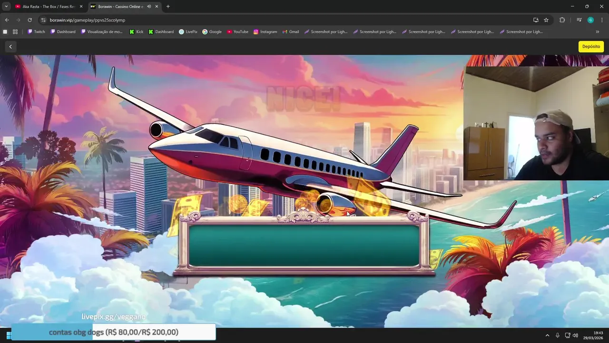Open the Gmail bookmark

(290, 32)
